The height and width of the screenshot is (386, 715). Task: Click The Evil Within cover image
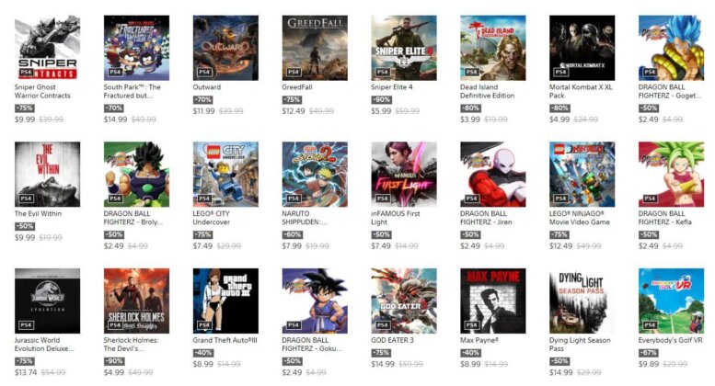pos(48,175)
